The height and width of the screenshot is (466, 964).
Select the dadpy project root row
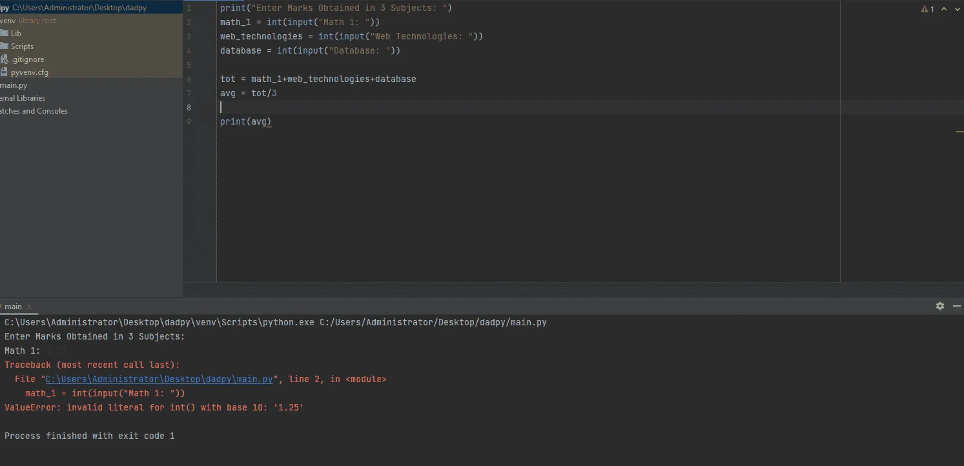(91, 8)
